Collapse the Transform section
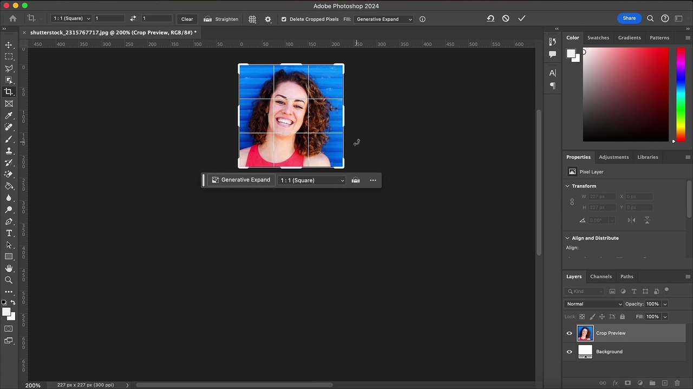Viewport: 693px width, 389px height. tap(567, 186)
